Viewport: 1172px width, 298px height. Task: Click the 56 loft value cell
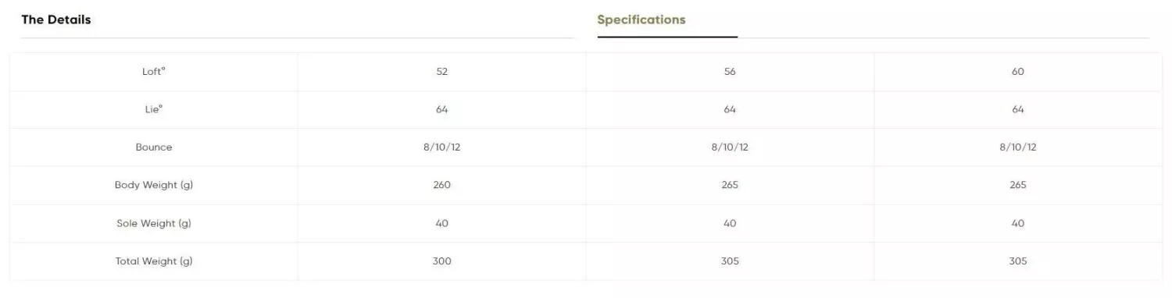coord(730,71)
